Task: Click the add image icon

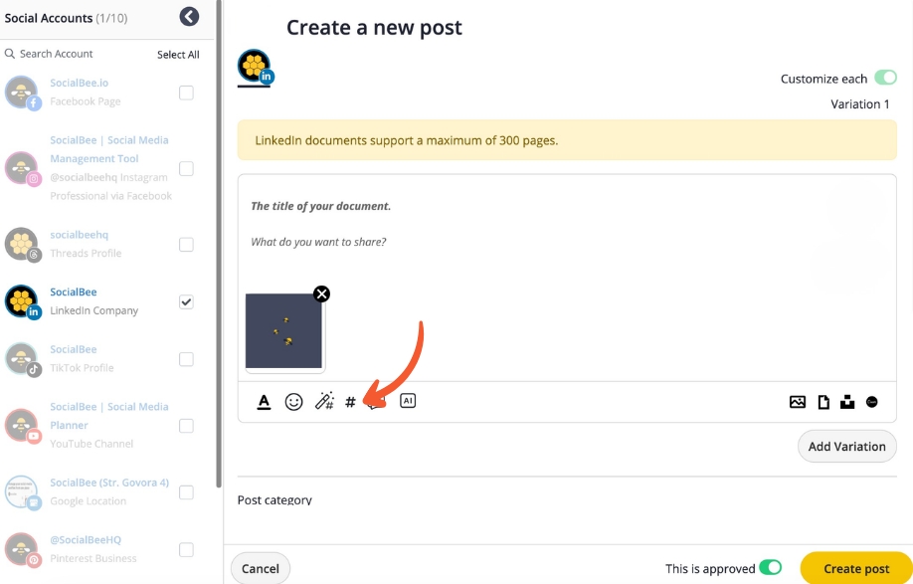Action: click(x=798, y=402)
